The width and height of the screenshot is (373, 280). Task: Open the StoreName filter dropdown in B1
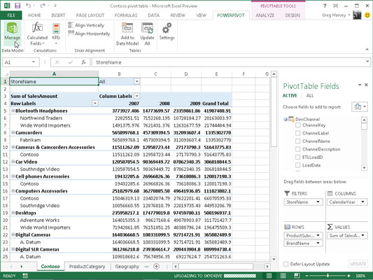[x=136, y=82]
